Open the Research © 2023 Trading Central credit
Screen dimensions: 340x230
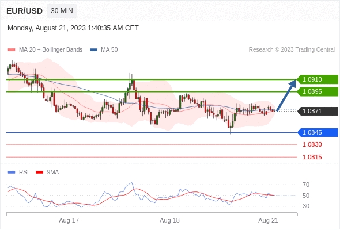[x=292, y=50]
